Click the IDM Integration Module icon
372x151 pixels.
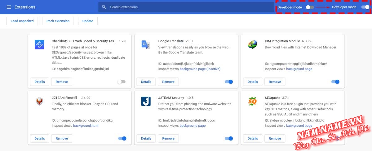(x=252, y=45)
